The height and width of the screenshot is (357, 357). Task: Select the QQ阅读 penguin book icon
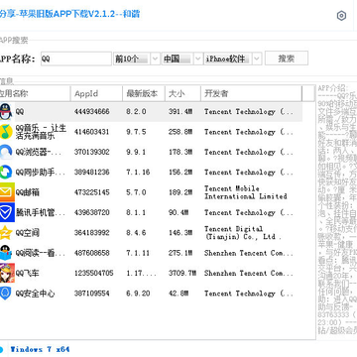click(x=6, y=253)
